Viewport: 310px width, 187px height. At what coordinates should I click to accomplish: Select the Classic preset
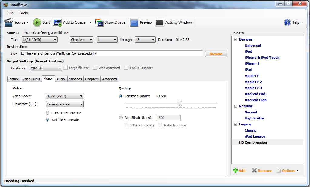(x=251, y=130)
